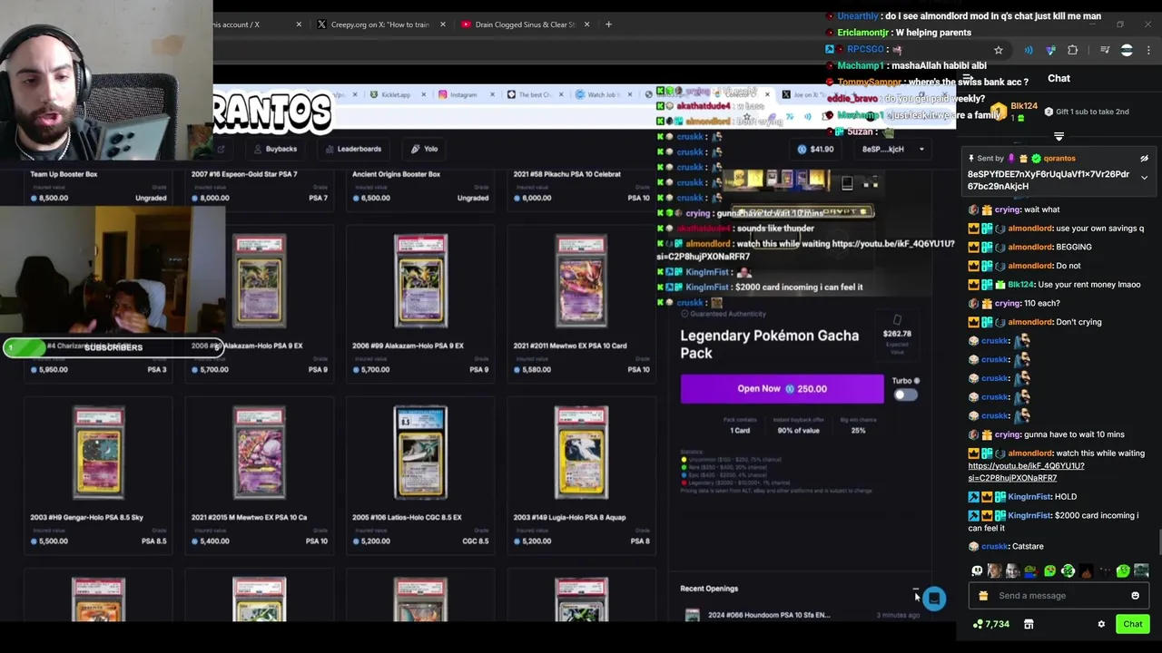Click Ancient Origins Booster Box title
The image size is (1162, 653).
pyautogui.click(x=396, y=174)
